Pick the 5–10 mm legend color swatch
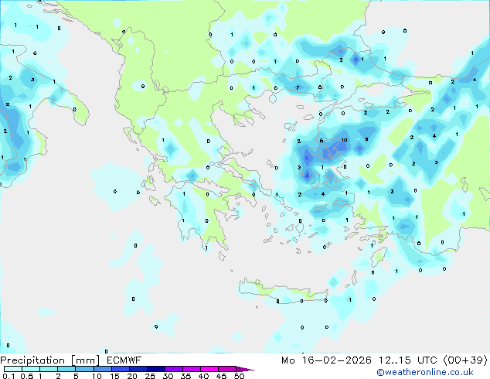This screenshot has height=379, width=490. tap(84, 369)
